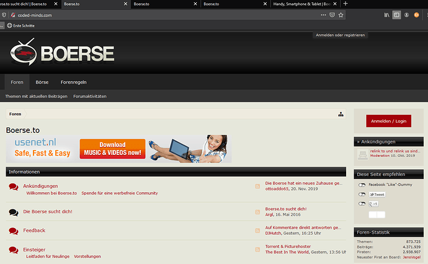Open the Library toolbar icon
Screen dimensions: 428x264
tap(387, 15)
